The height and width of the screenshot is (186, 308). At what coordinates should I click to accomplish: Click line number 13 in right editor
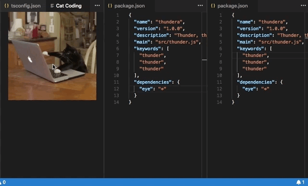tap(219, 95)
